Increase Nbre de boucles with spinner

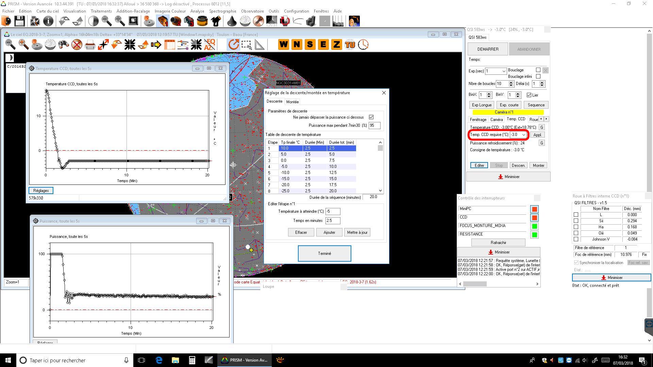point(511,82)
